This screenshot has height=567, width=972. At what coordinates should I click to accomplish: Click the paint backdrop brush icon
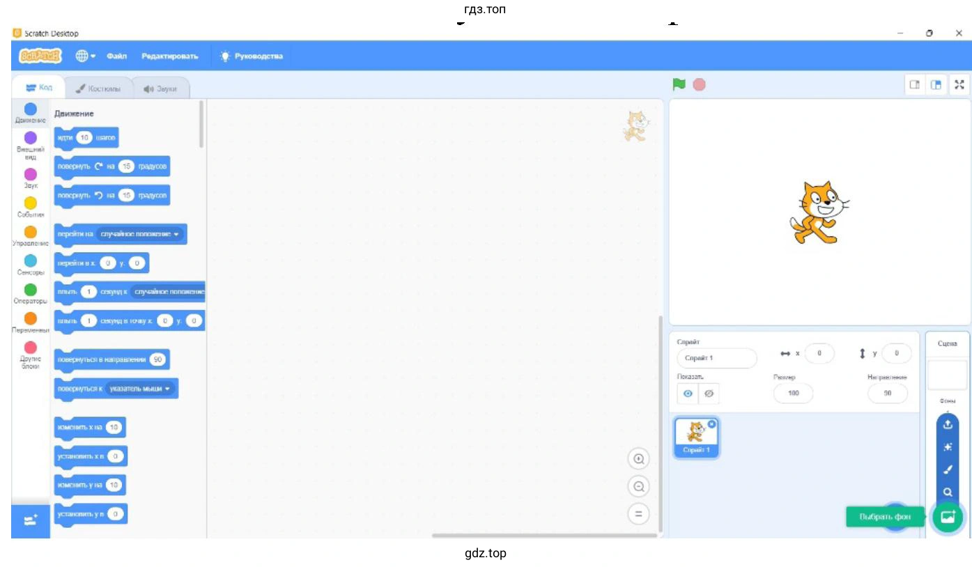coord(947,469)
